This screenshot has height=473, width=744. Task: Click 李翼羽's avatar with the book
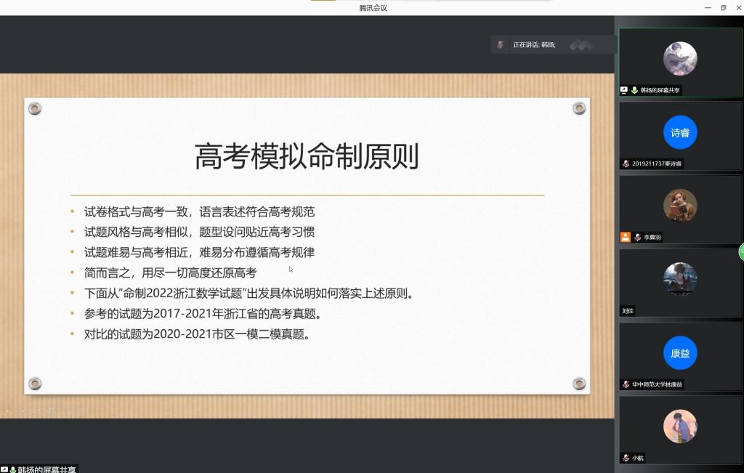point(680,206)
